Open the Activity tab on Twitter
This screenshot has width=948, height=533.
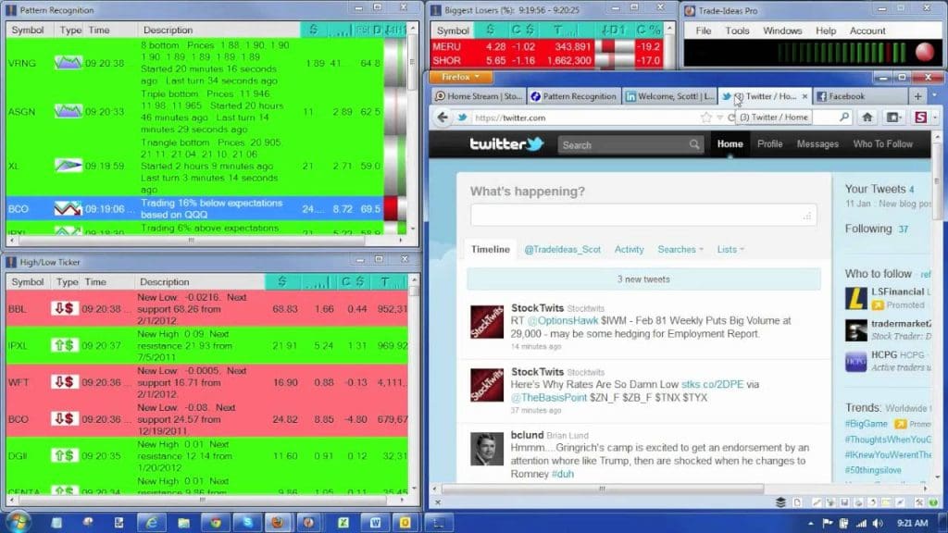coord(629,249)
